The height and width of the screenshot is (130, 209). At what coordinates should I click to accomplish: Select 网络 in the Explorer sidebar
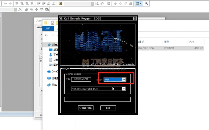(x=52, y=85)
